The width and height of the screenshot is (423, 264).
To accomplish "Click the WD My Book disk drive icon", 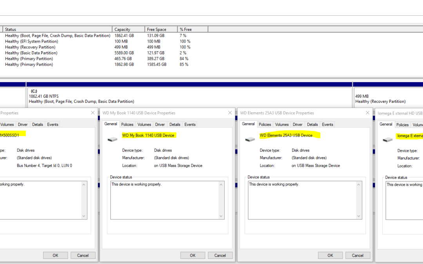I will click(112, 139).
